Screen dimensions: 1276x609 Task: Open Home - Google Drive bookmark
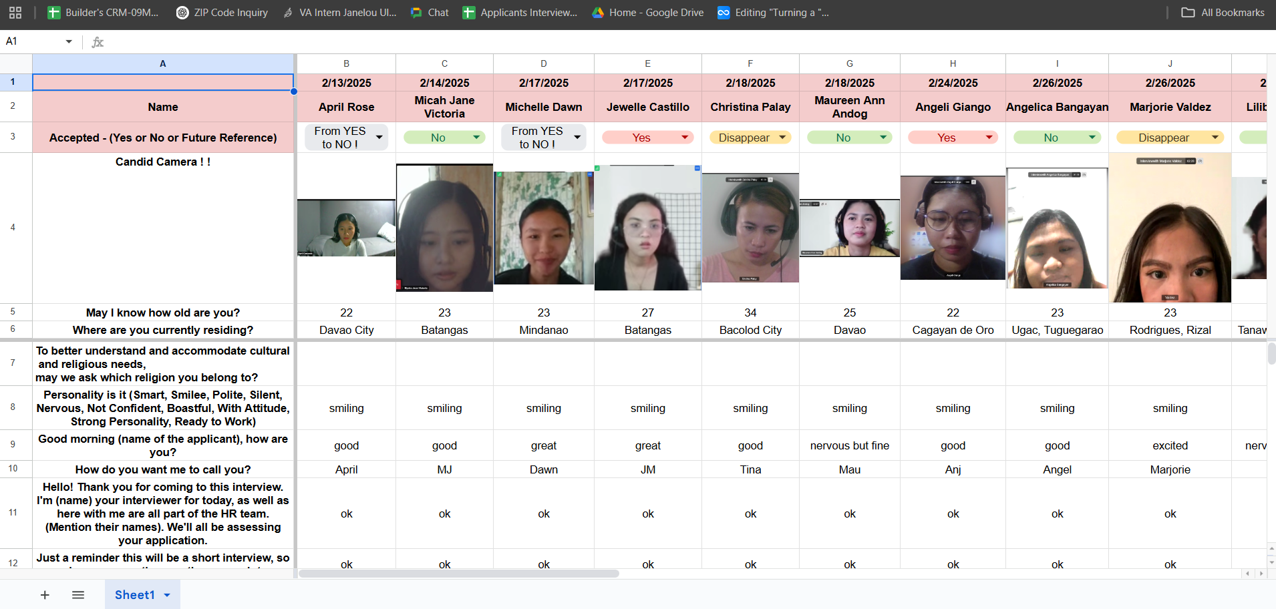tap(647, 13)
